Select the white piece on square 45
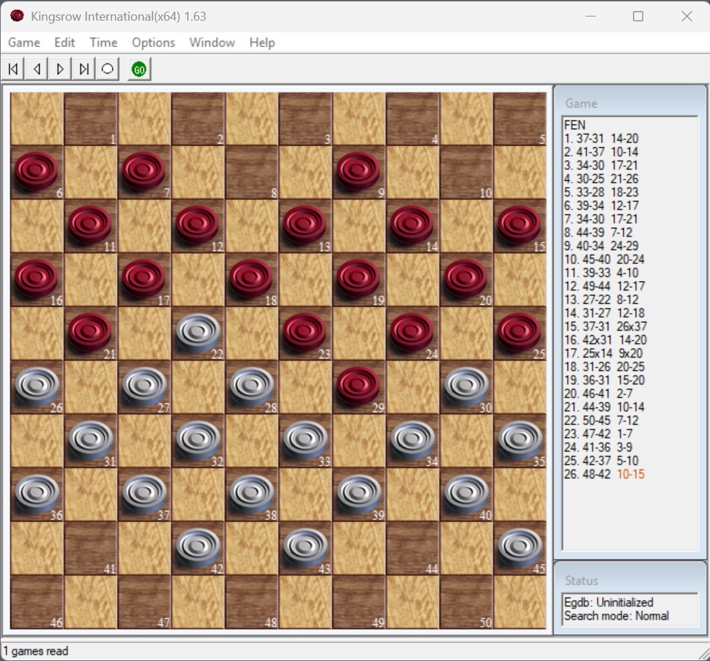The image size is (710, 661). [x=519, y=547]
